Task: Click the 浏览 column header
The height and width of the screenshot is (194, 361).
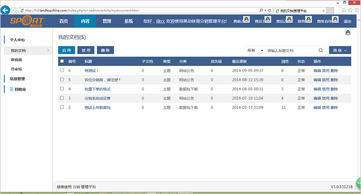Action: (x=285, y=61)
